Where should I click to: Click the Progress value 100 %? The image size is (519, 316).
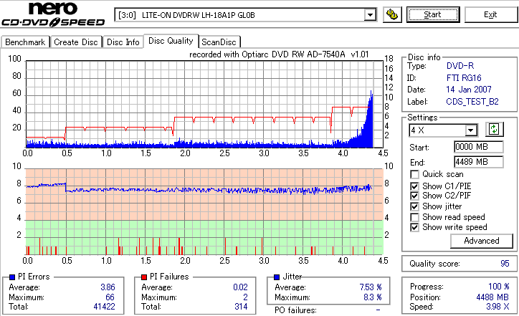click(499, 287)
